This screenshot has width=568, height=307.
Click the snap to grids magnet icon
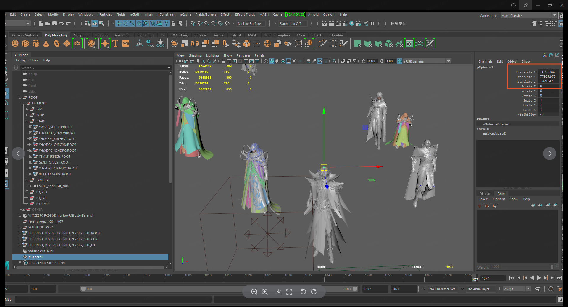point(193,23)
